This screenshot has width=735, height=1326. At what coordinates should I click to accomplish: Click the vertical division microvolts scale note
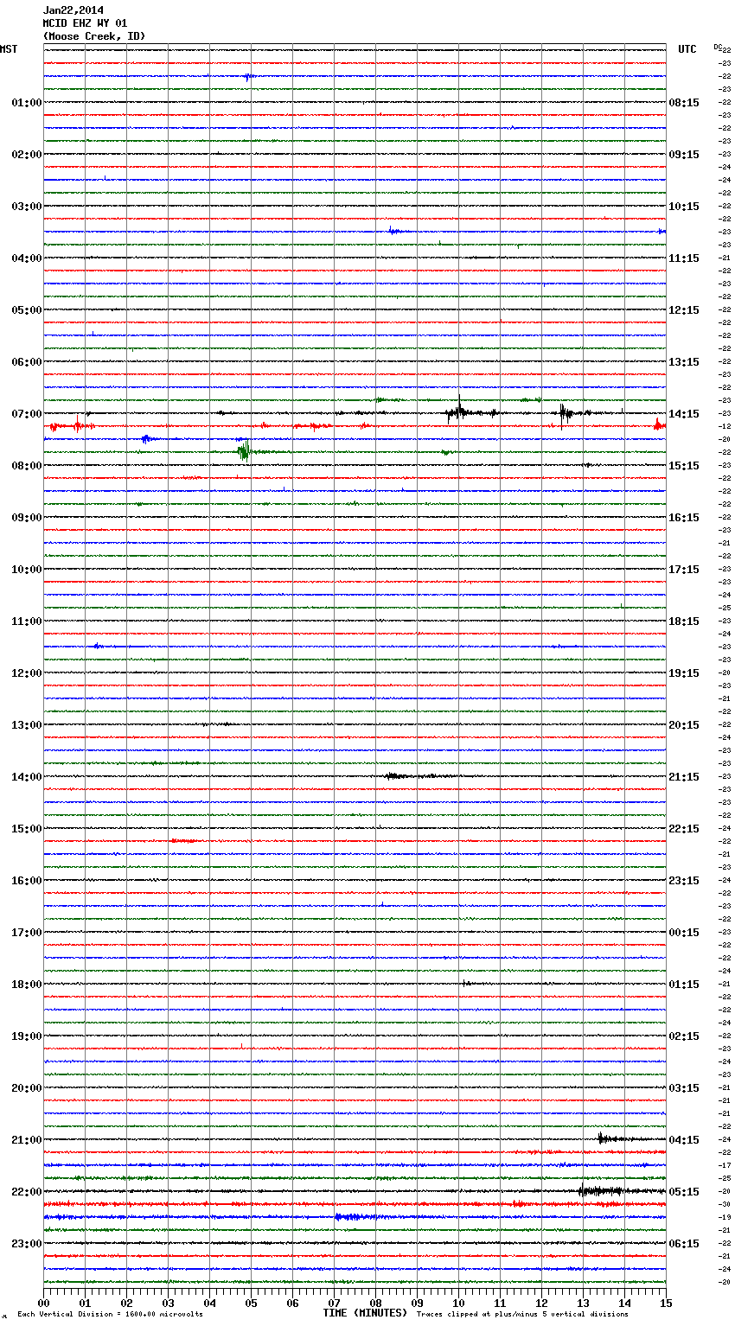(x=110, y=1315)
